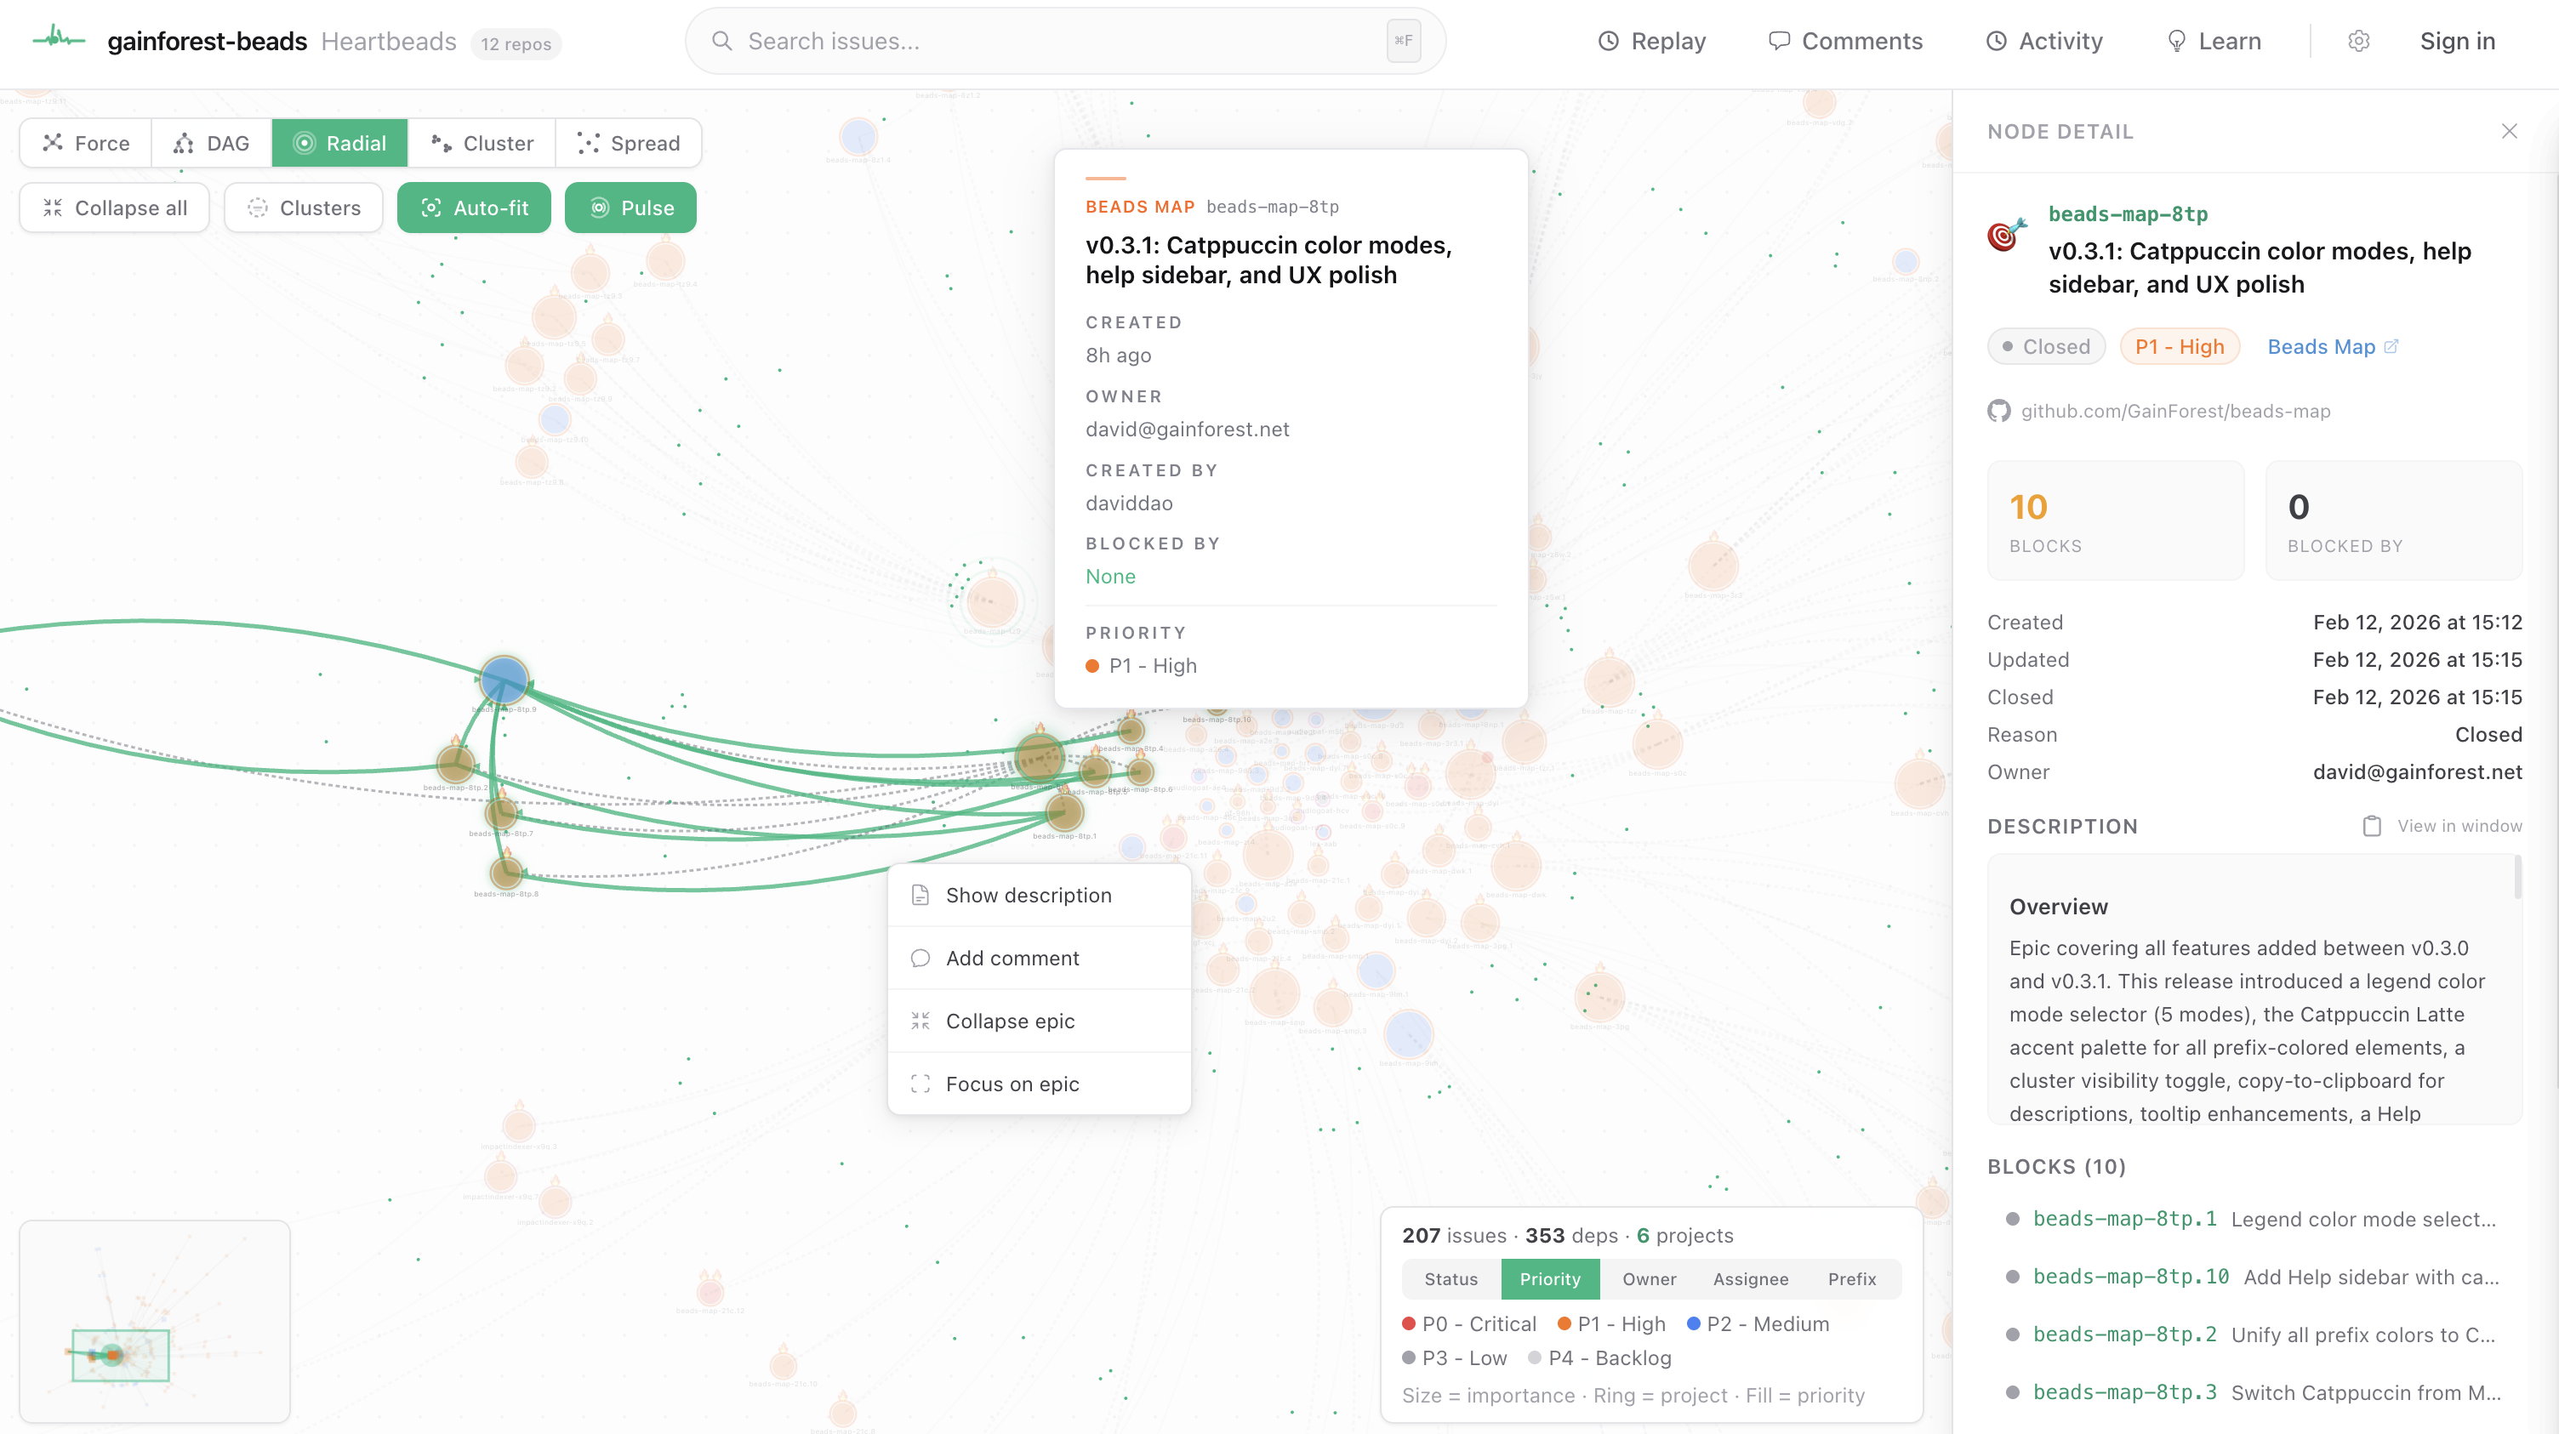Close the Node Detail panel
2559x1434 pixels.
[x=2510, y=131]
